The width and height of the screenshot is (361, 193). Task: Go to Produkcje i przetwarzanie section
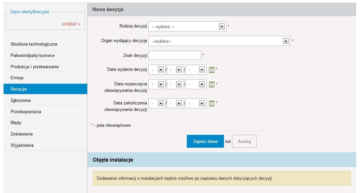click(x=45, y=67)
